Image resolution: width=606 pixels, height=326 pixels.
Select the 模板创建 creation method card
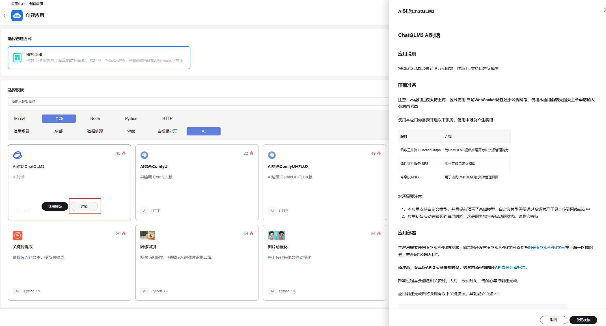coord(99,58)
